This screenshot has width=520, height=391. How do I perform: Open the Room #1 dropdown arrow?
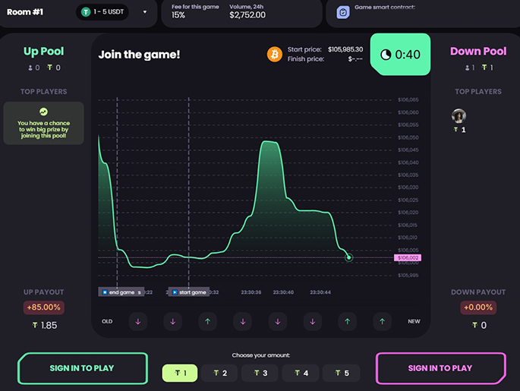145,12
